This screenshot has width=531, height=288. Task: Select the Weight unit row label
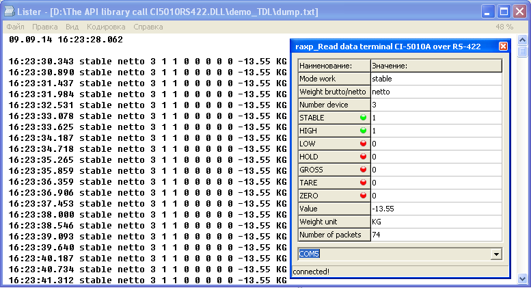tap(334, 222)
